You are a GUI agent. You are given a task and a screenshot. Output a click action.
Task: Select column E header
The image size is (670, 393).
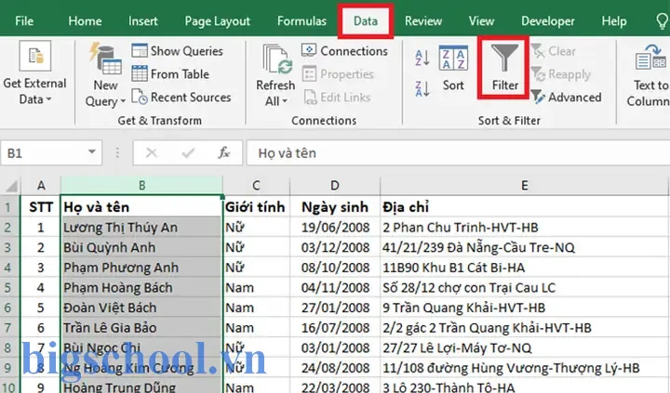coord(524,185)
